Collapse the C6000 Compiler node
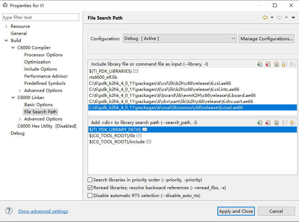299x222 pixels. pos(13,48)
